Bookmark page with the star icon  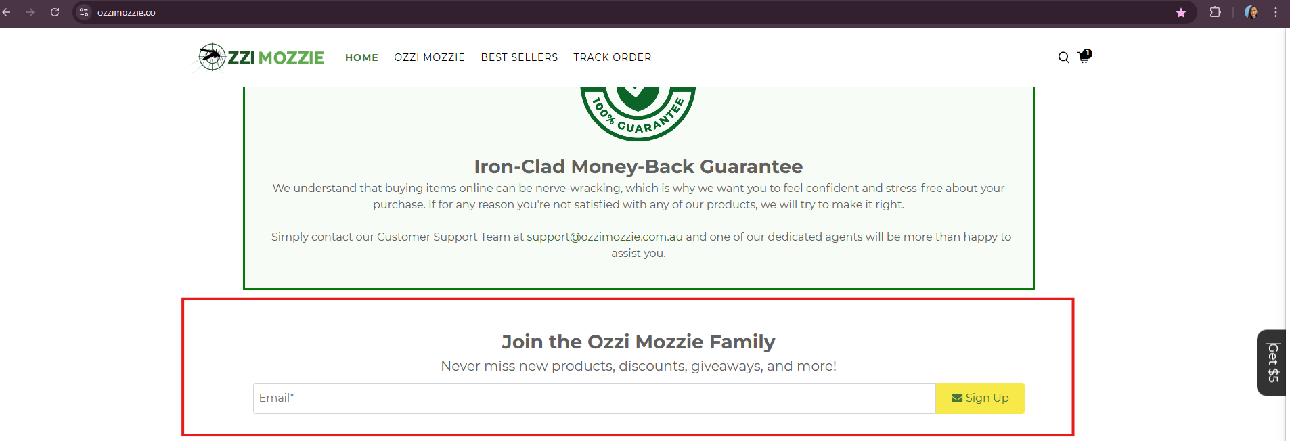point(1181,13)
